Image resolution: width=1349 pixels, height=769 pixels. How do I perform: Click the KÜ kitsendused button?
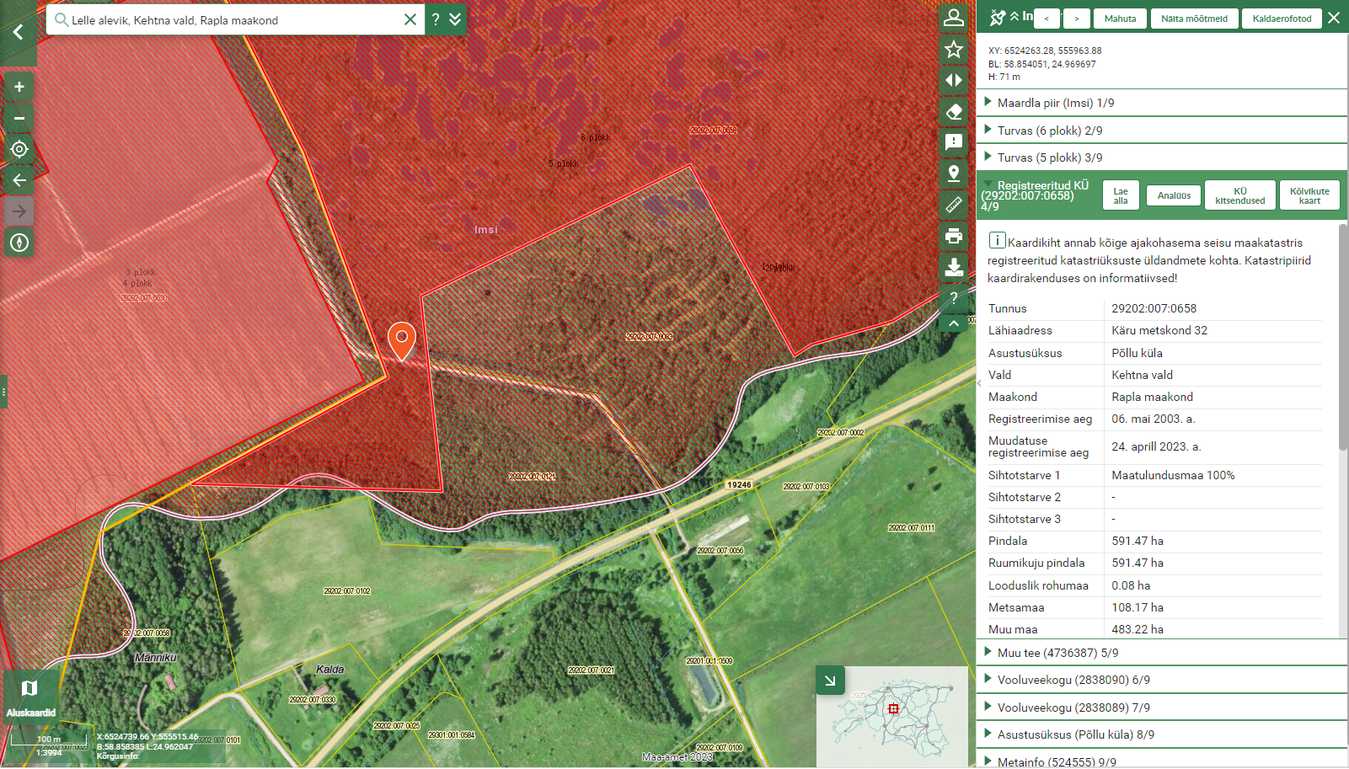[1239, 195]
